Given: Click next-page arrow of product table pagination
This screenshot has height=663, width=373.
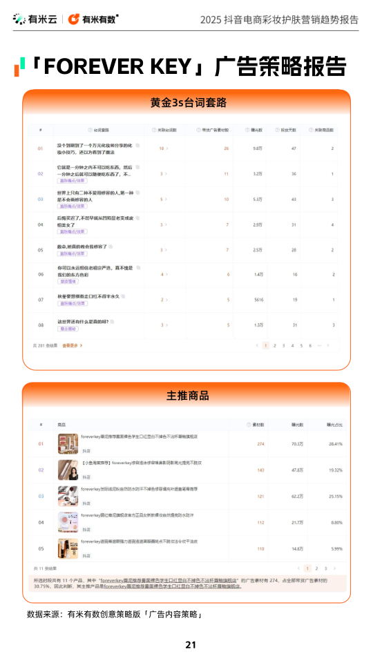Looking at the screenshot, I should 334,568.
